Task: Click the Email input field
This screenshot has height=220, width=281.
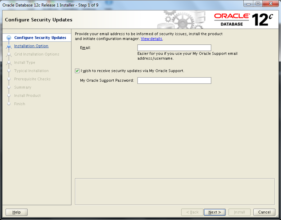Action: tap(174, 48)
